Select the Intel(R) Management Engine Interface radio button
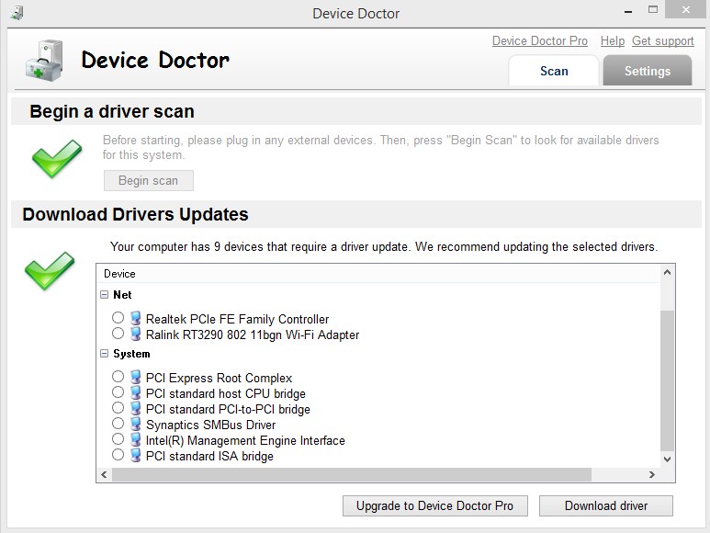The height and width of the screenshot is (533, 710). click(118, 439)
